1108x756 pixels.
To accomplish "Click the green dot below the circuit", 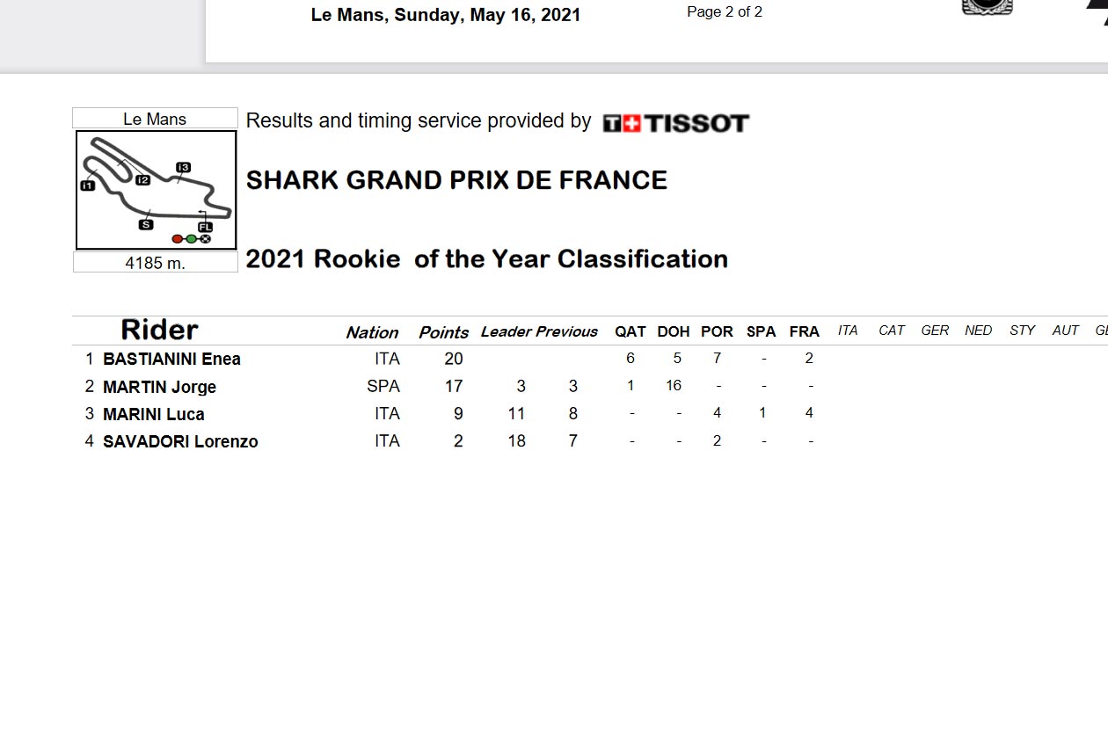I will tap(191, 238).
